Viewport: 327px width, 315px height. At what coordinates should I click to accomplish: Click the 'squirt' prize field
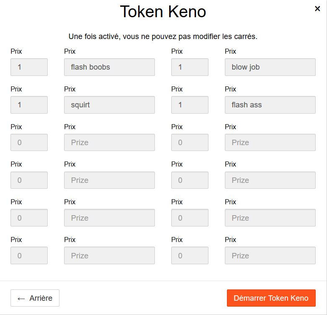point(109,105)
